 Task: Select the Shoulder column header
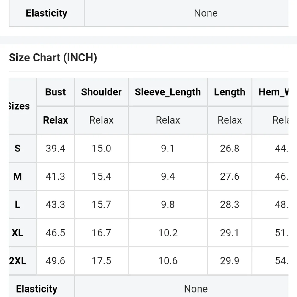(x=101, y=92)
